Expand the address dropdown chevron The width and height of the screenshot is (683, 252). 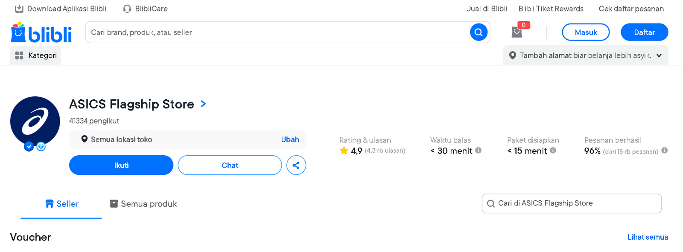659,55
